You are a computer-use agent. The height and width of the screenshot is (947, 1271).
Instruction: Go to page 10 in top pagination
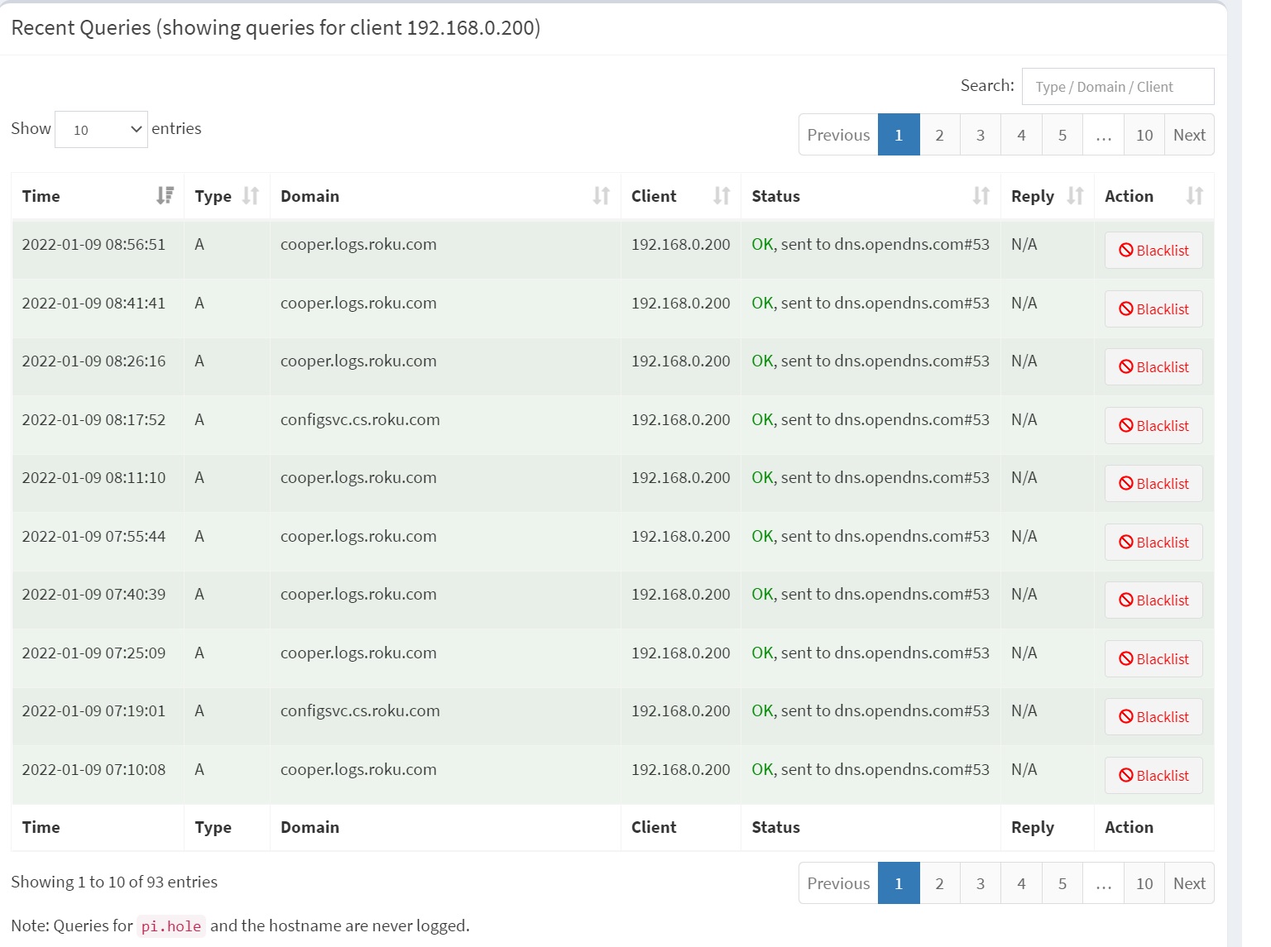(x=1144, y=135)
